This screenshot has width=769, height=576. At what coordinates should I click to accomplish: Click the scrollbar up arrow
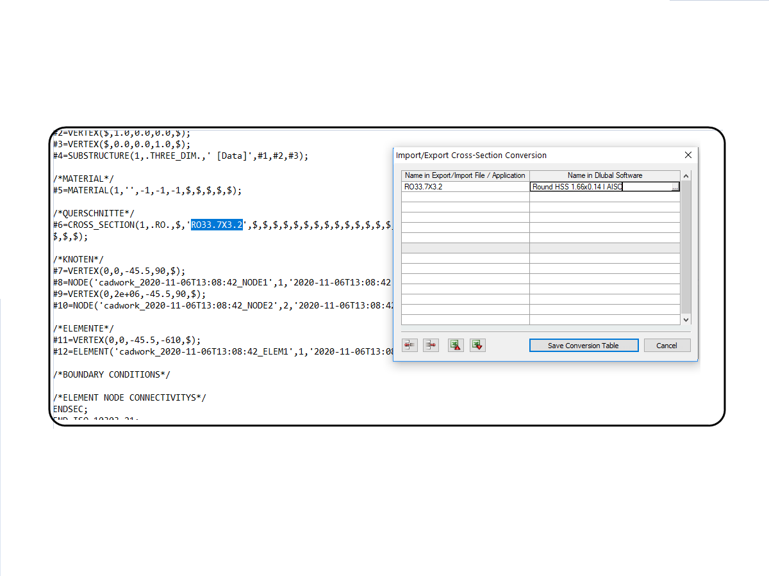pos(686,175)
